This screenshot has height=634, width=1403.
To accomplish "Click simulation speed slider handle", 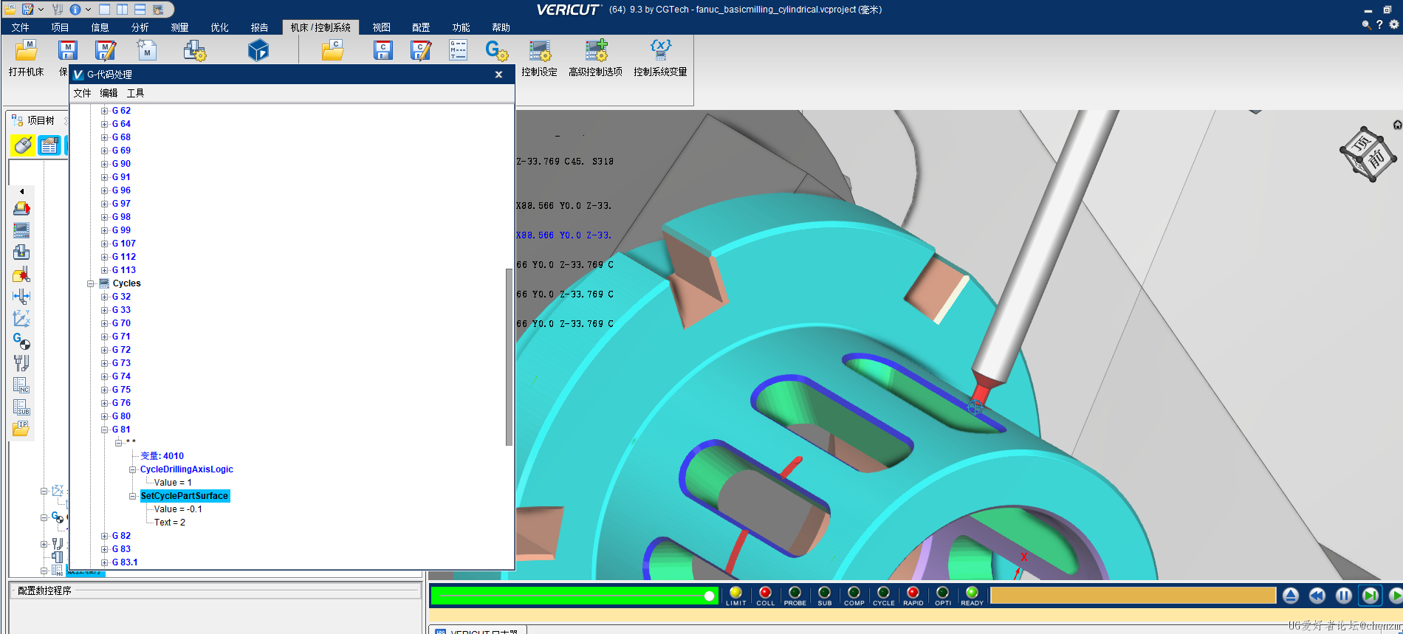I will pos(709,596).
